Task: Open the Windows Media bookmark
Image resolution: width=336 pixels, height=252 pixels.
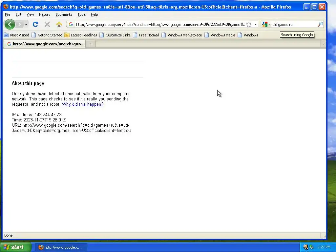Action: point(220,35)
